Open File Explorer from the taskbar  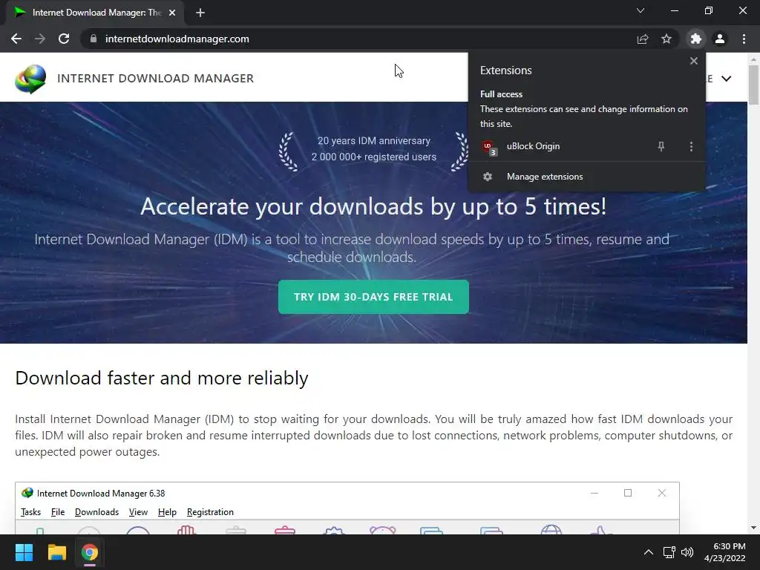[x=56, y=552]
